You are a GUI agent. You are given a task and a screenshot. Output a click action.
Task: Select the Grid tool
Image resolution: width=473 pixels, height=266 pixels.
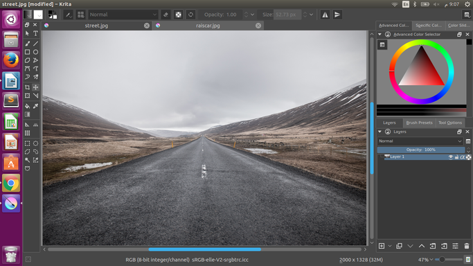27,133
